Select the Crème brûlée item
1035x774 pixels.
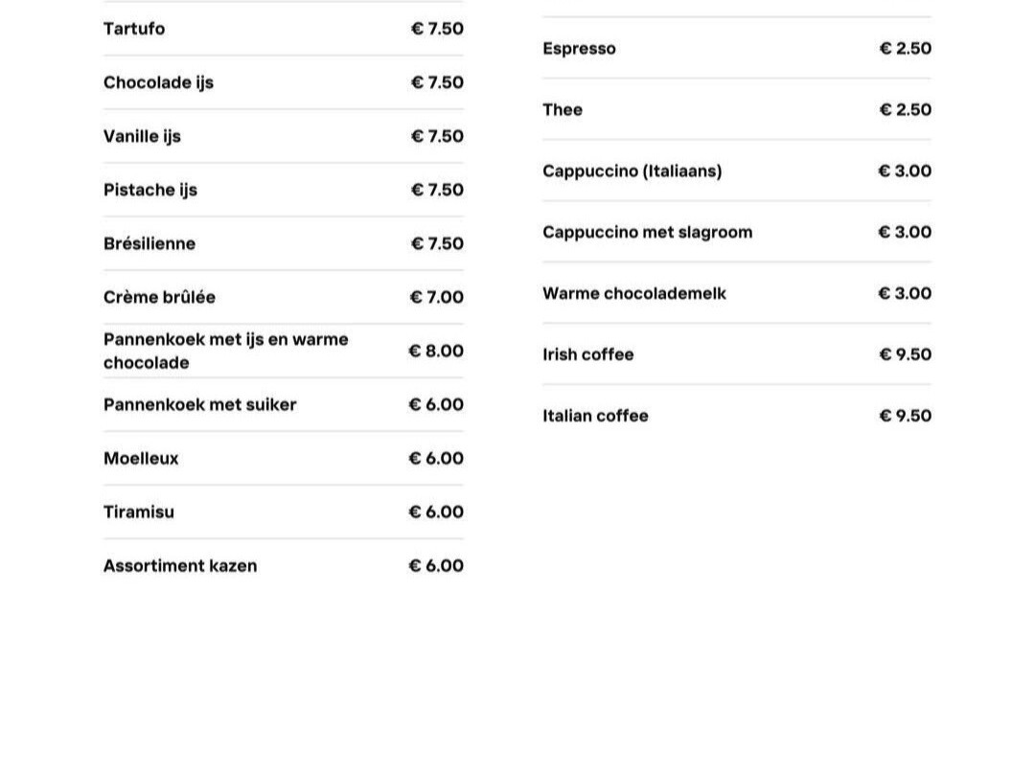pyautogui.click(x=159, y=297)
